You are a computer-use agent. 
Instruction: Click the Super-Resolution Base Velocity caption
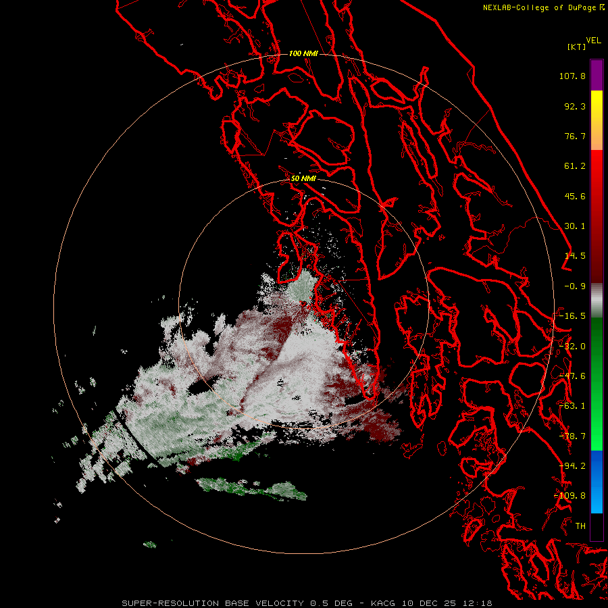click(307, 603)
